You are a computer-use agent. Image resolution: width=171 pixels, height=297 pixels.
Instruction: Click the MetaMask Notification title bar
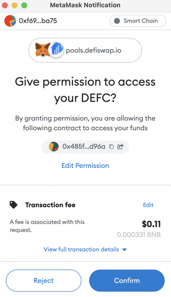[x=85, y=5]
